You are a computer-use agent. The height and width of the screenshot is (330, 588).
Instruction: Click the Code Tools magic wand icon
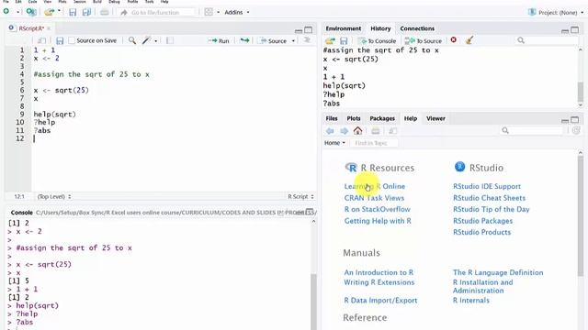coord(146,40)
